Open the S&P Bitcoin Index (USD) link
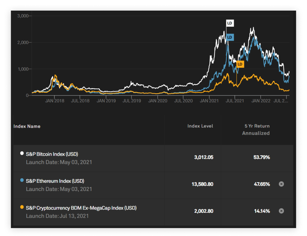Screen dimensions: 307x236 [52, 154]
